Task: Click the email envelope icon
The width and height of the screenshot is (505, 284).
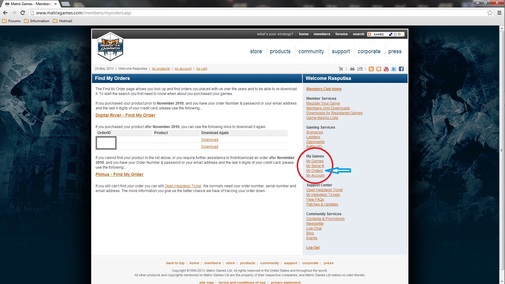Action: (x=360, y=69)
